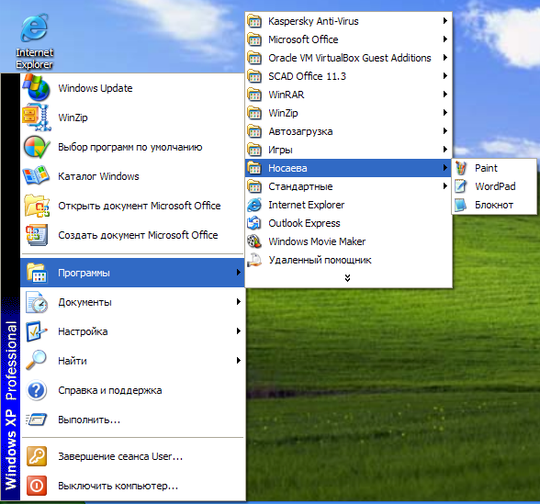540x504 pixels.
Task: Click the Документы icon
Action: click(37, 302)
